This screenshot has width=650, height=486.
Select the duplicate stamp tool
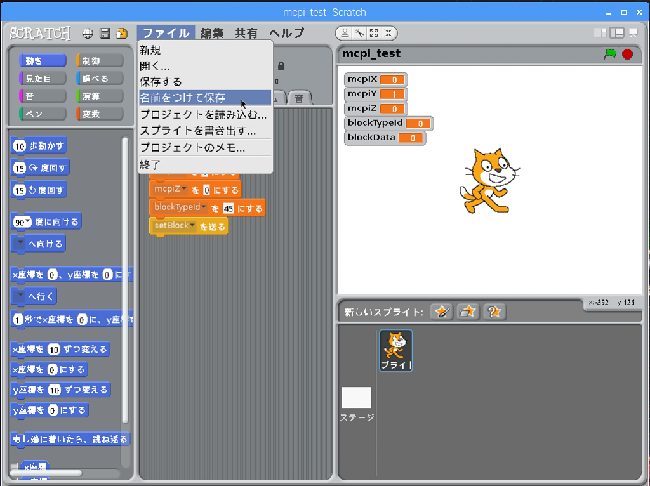coord(345,33)
